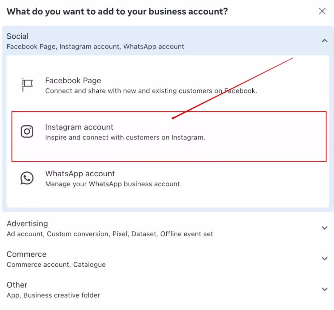Click 'Commerce account, Catalogue' subtitle
Screen dimensions: 334x310
point(56,265)
